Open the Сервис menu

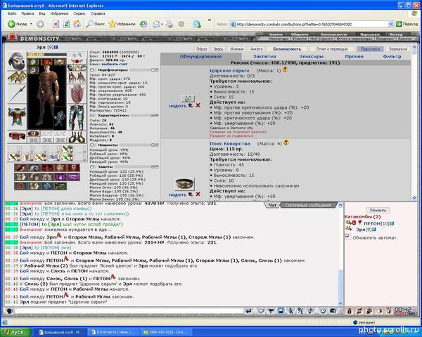[x=79, y=13]
